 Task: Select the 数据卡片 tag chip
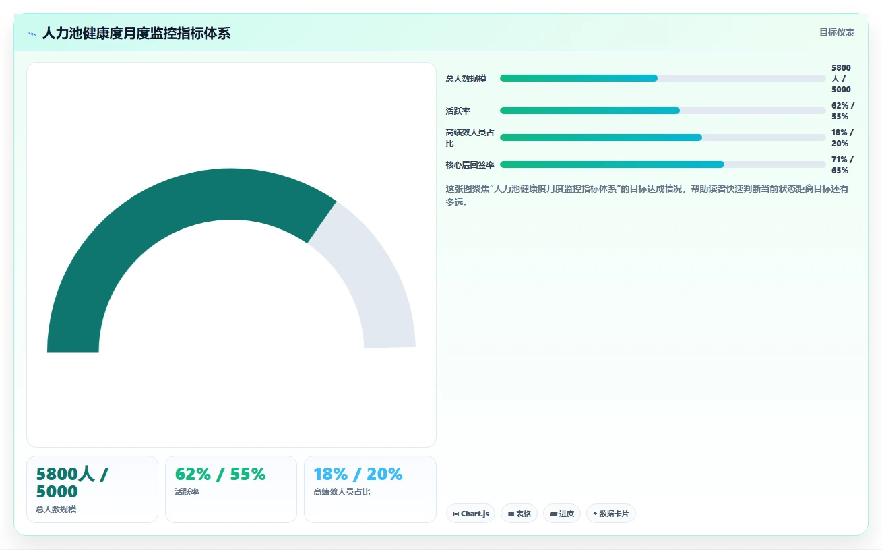click(611, 514)
